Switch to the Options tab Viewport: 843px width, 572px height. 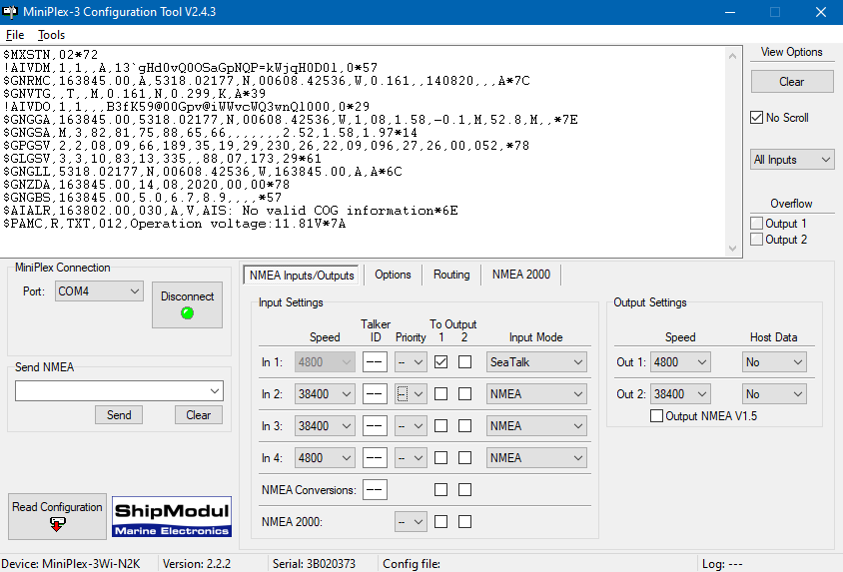pos(393,275)
